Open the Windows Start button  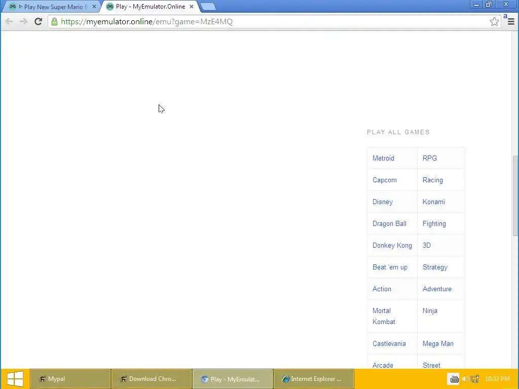pos(15,379)
